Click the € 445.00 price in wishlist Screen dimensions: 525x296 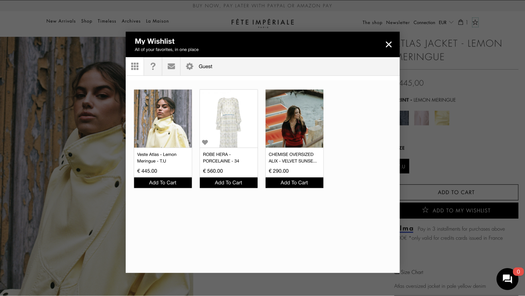click(x=147, y=171)
